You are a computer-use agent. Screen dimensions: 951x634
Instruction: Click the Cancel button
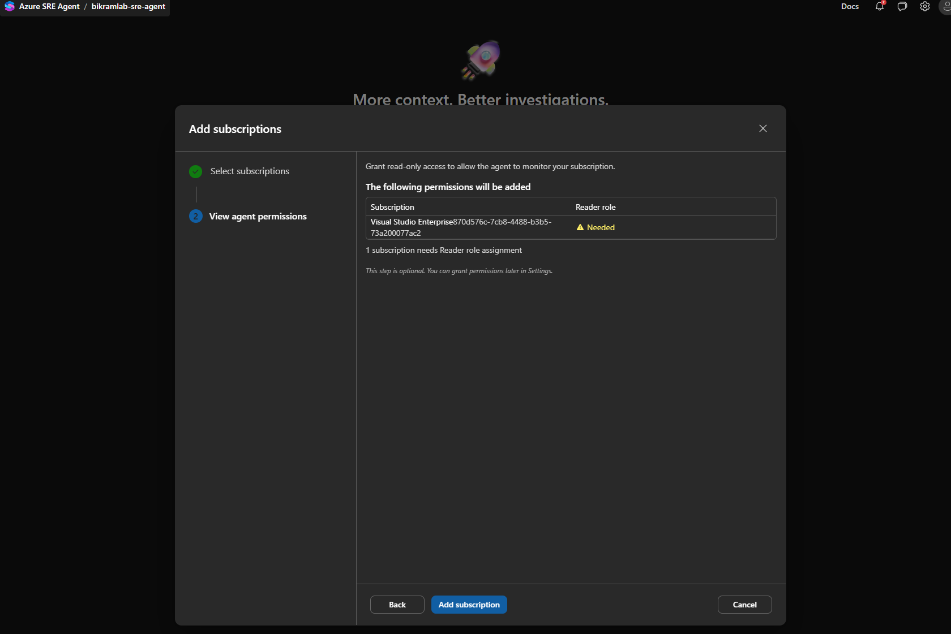[745, 605]
